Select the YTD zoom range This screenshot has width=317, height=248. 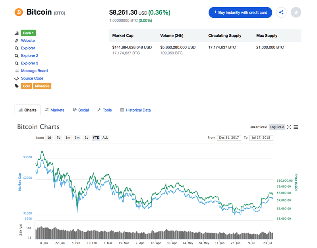[x=96, y=138]
